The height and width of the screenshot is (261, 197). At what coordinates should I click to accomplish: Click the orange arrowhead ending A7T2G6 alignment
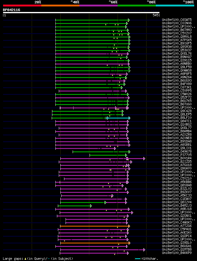click(x=129, y=226)
